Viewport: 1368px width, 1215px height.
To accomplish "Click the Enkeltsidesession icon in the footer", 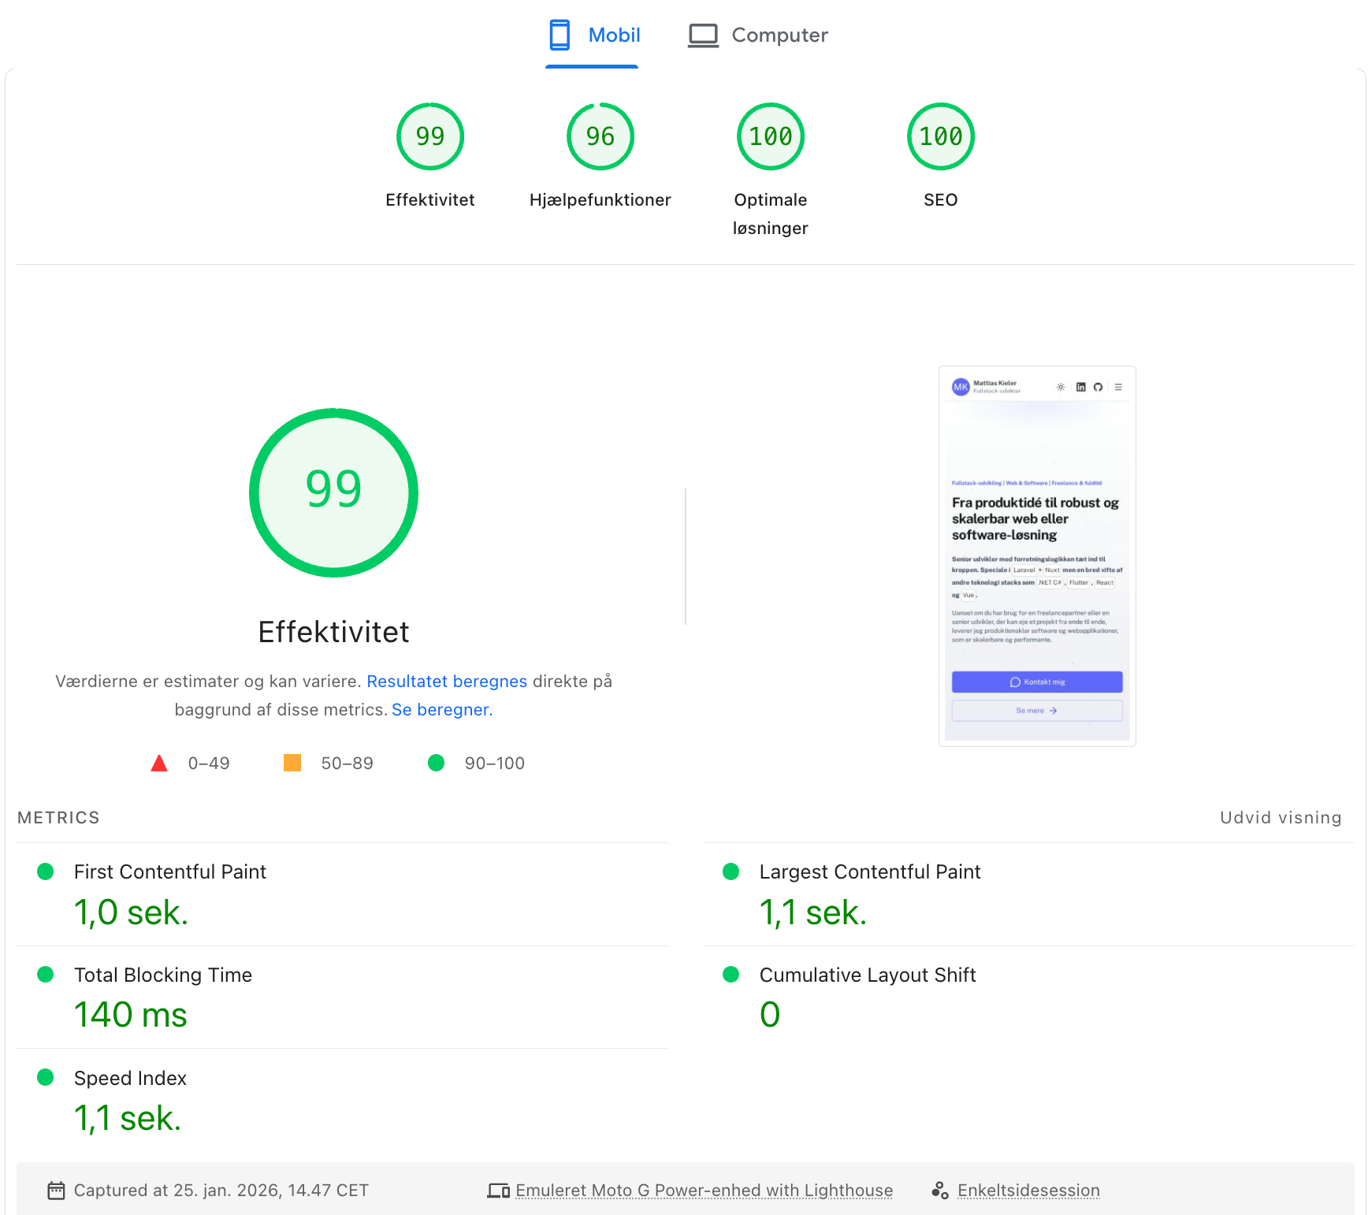I will click(x=939, y=1190).
